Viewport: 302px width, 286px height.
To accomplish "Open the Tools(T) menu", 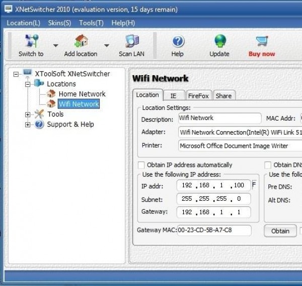I will (x=91, y=23).
